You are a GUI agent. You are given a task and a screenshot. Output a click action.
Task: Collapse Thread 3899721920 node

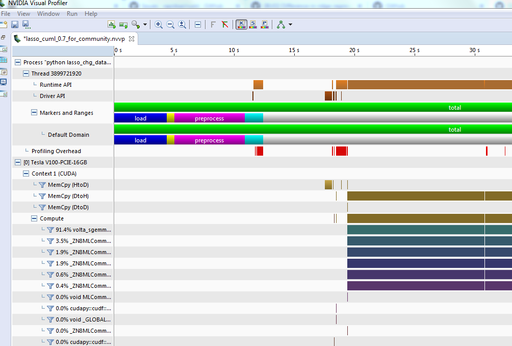(26, 73)
